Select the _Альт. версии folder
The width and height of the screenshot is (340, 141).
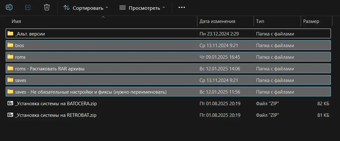pyautogui.click(x=168, y=34)
